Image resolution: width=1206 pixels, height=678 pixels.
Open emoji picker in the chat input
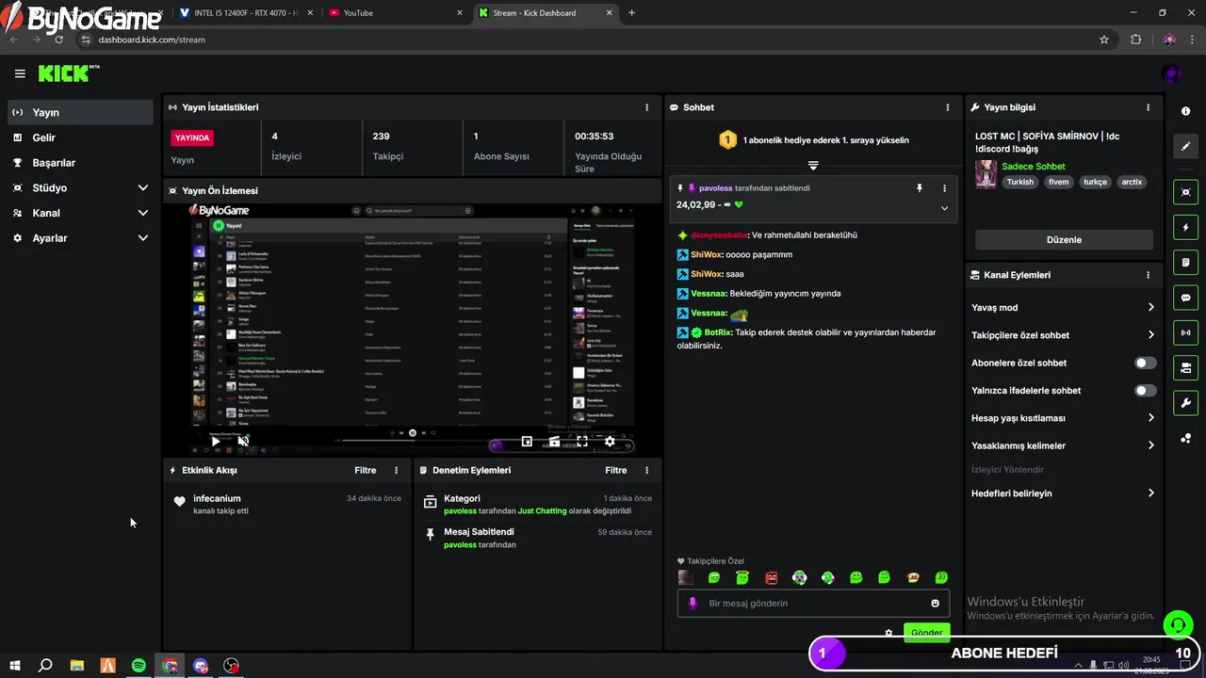click(936, 604)
